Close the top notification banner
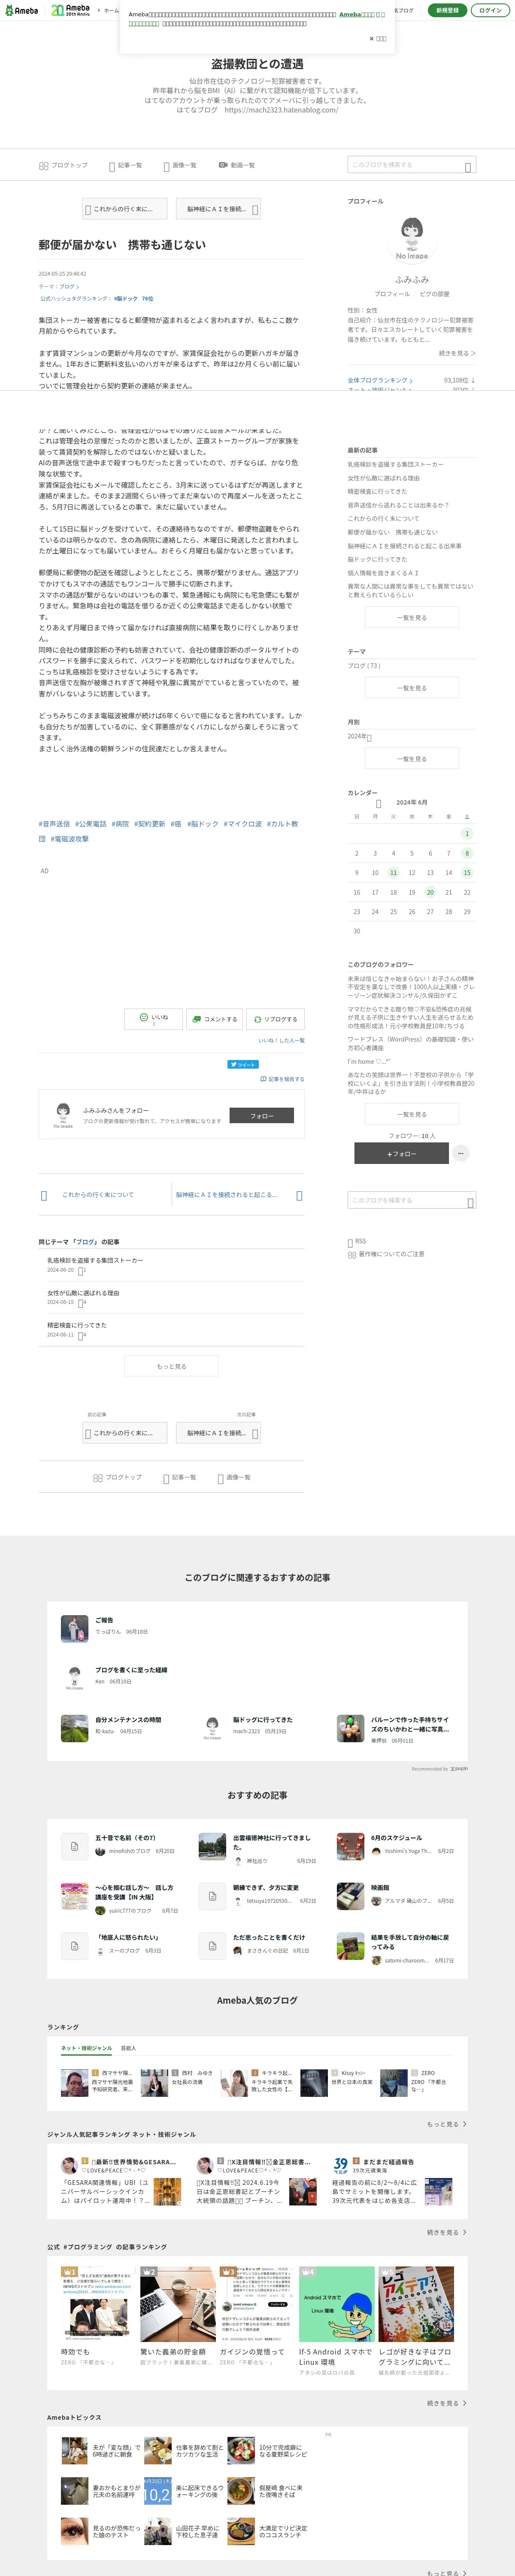 click(x=378, y=38)
